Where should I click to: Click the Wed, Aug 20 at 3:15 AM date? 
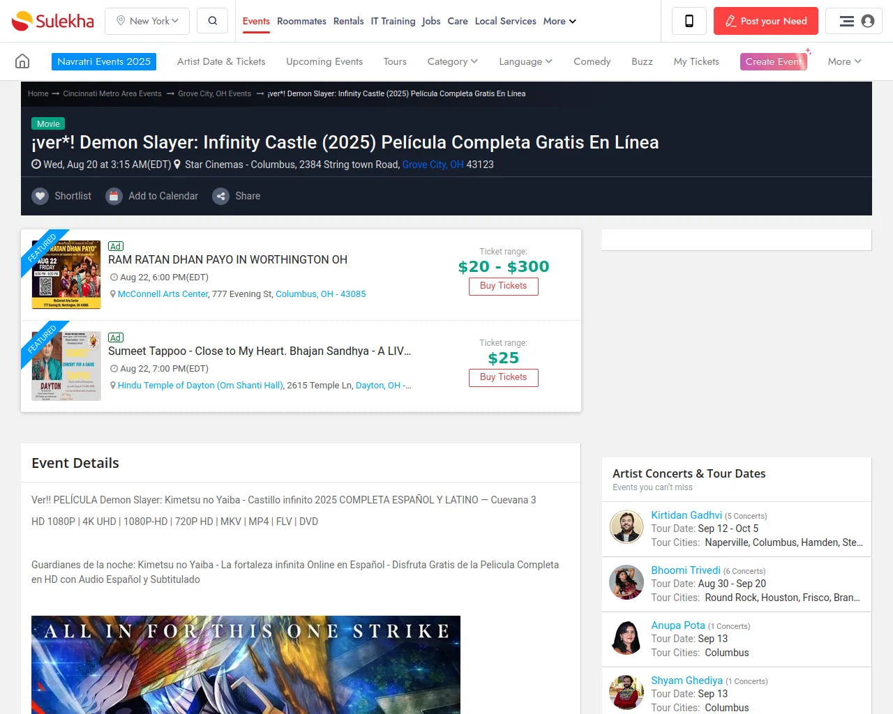[107, 165]
